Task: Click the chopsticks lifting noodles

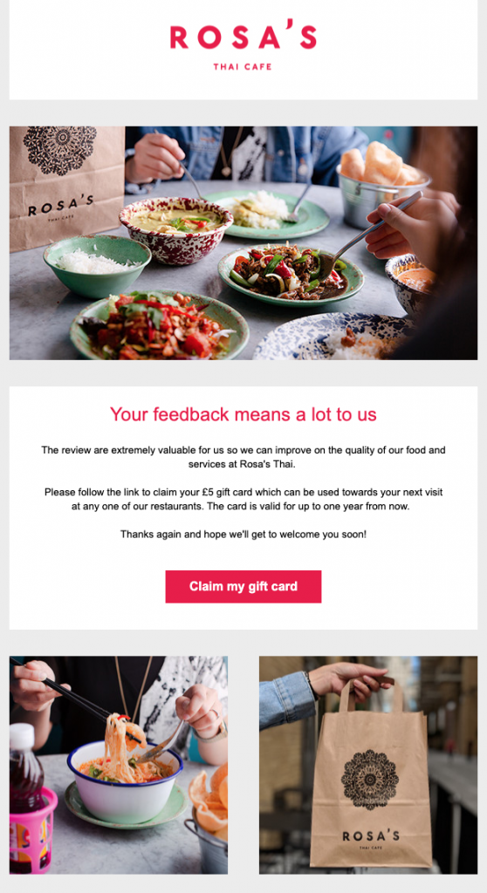Action: tap(74, 702)
